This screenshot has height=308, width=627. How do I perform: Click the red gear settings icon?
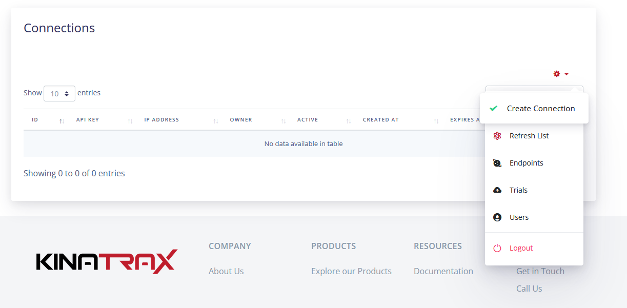(x=557, y=74)
